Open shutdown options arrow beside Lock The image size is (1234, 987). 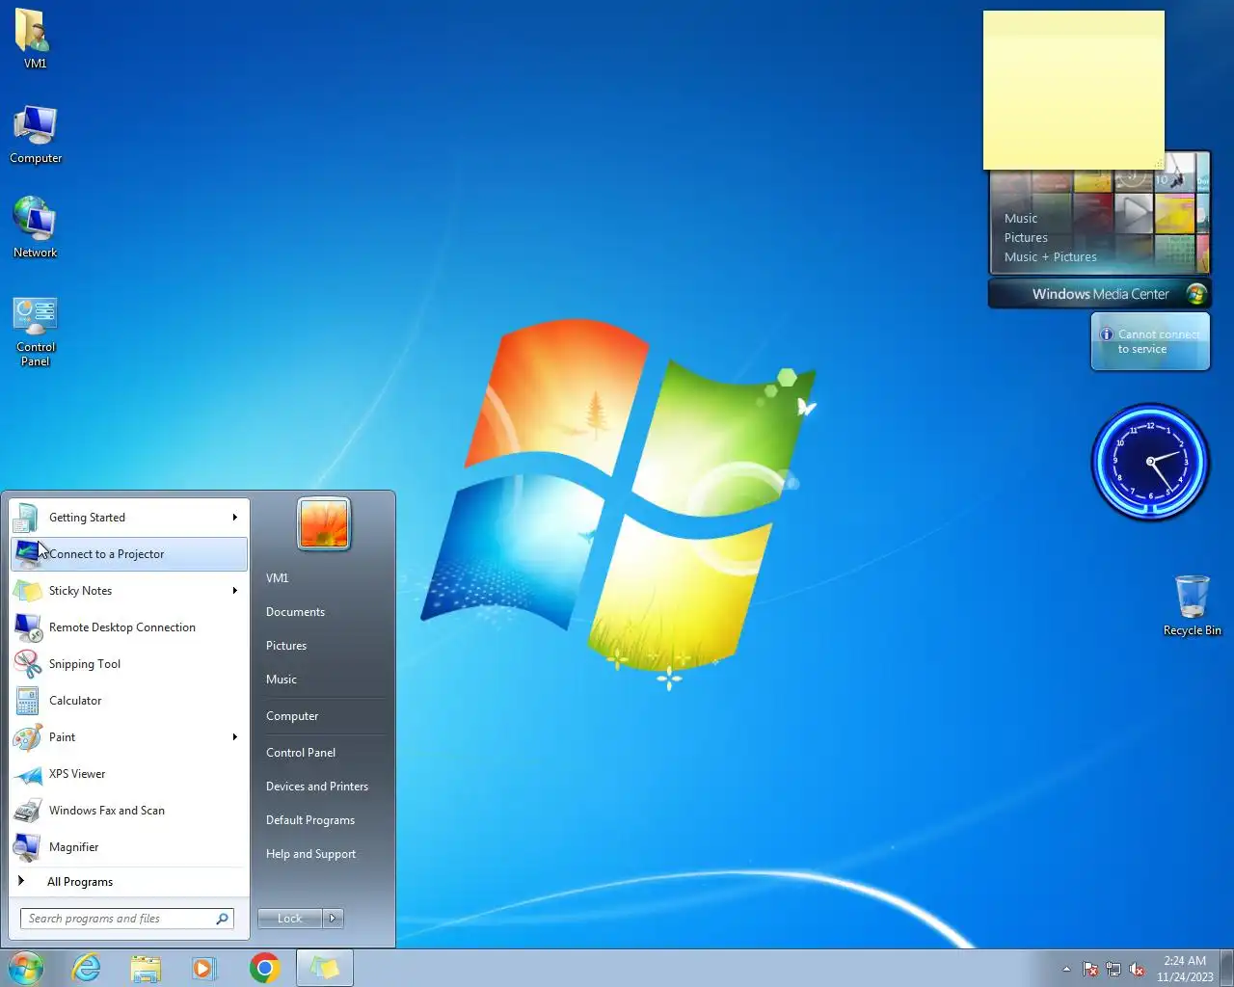333,919
